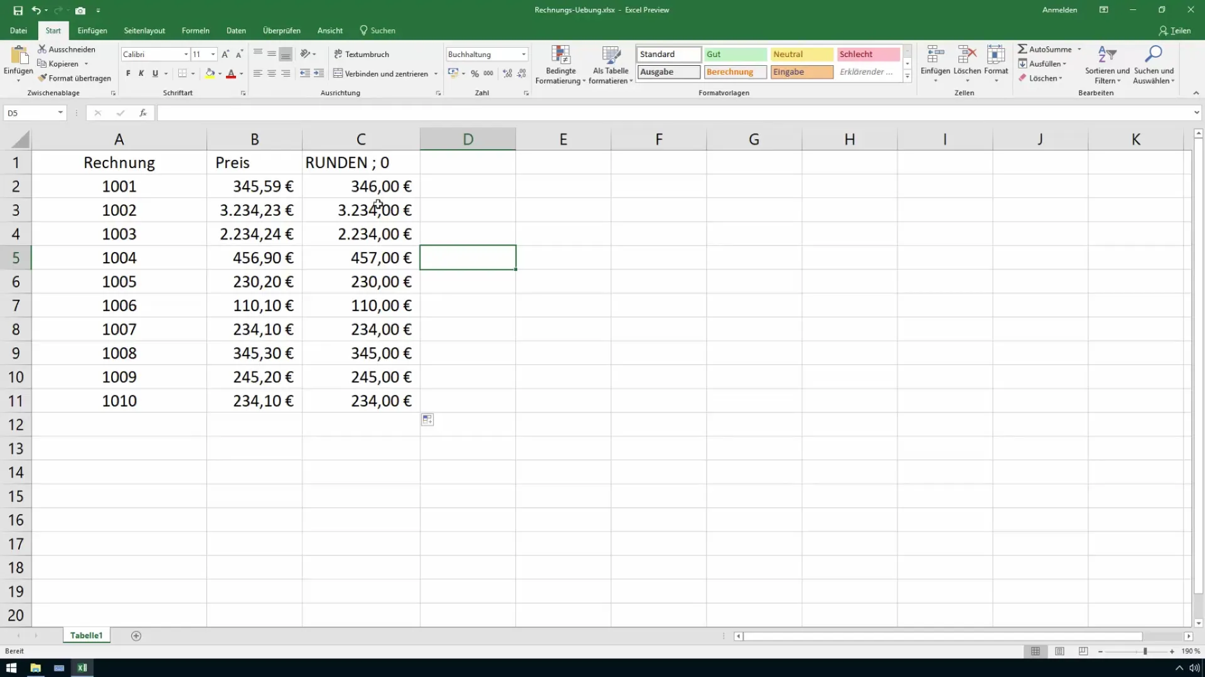Screen dimensions: 1205x677
Task: Increase font size with larger A icon
Action: pyautogui.click(x=225, y=55)
